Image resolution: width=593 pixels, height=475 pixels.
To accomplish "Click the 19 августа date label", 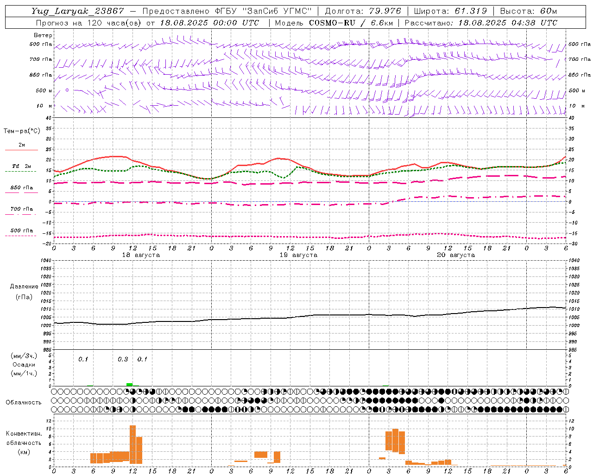I will point(298,255).
